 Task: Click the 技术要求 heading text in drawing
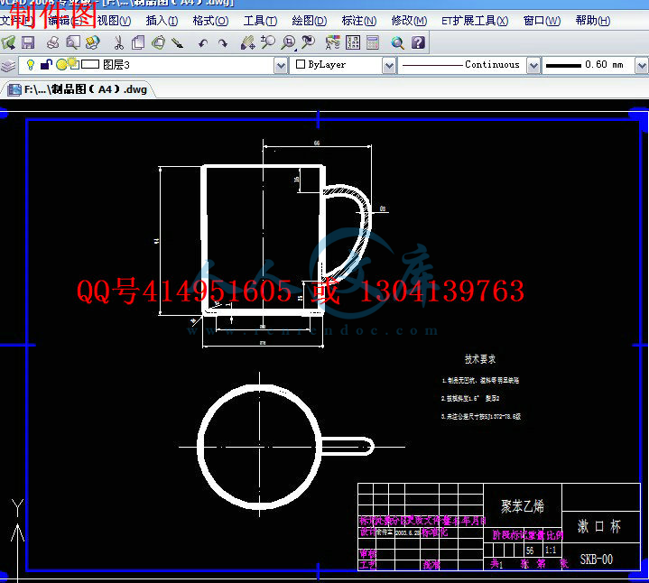click(x=480, y=359)
